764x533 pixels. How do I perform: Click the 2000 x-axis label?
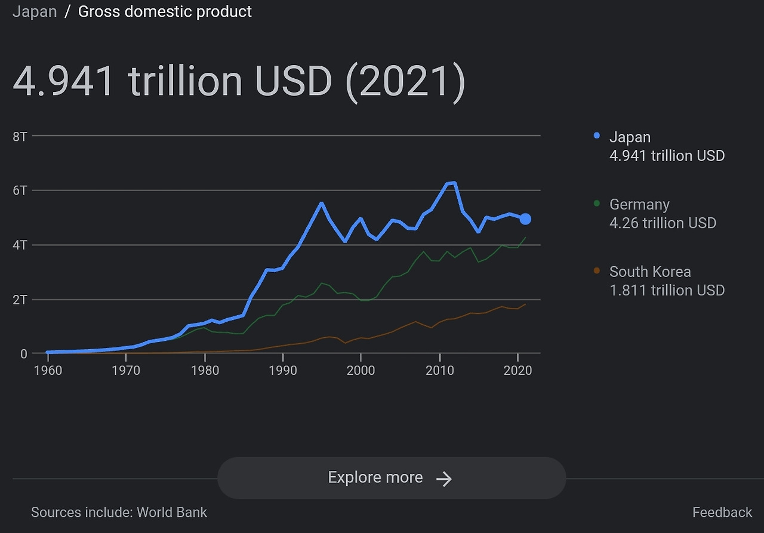pos(361,371)
